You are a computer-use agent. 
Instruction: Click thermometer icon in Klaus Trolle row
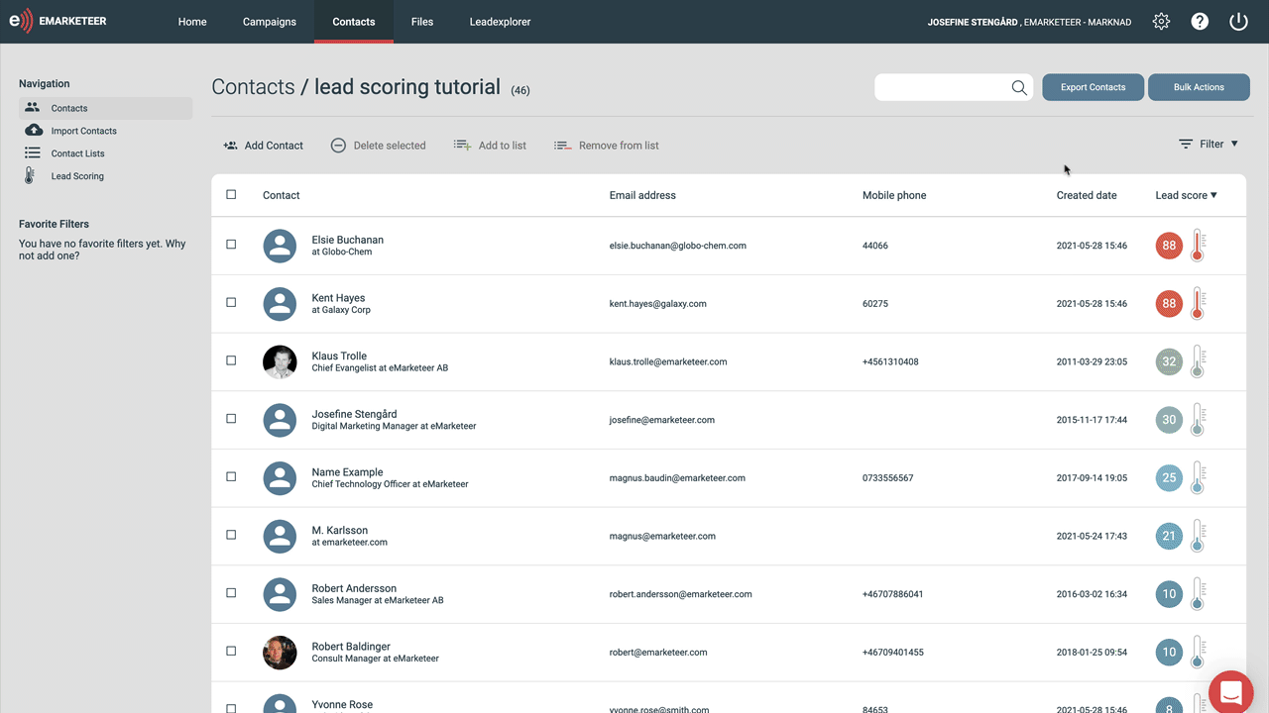click(1198, 361)
